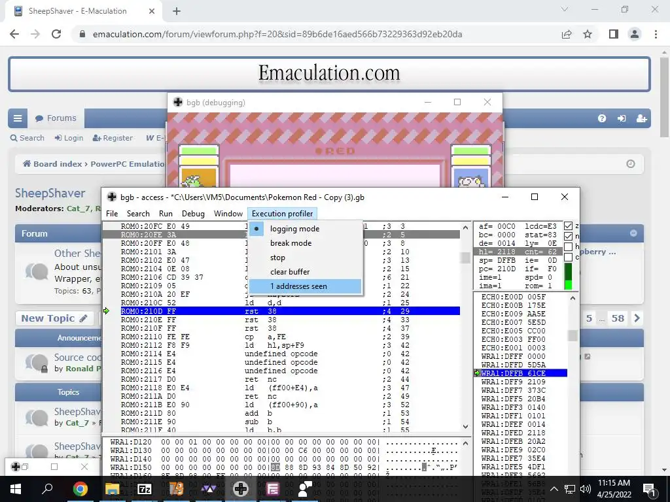Open Chrome from the taskbar

pyautogui.click(x=80, y=489)
